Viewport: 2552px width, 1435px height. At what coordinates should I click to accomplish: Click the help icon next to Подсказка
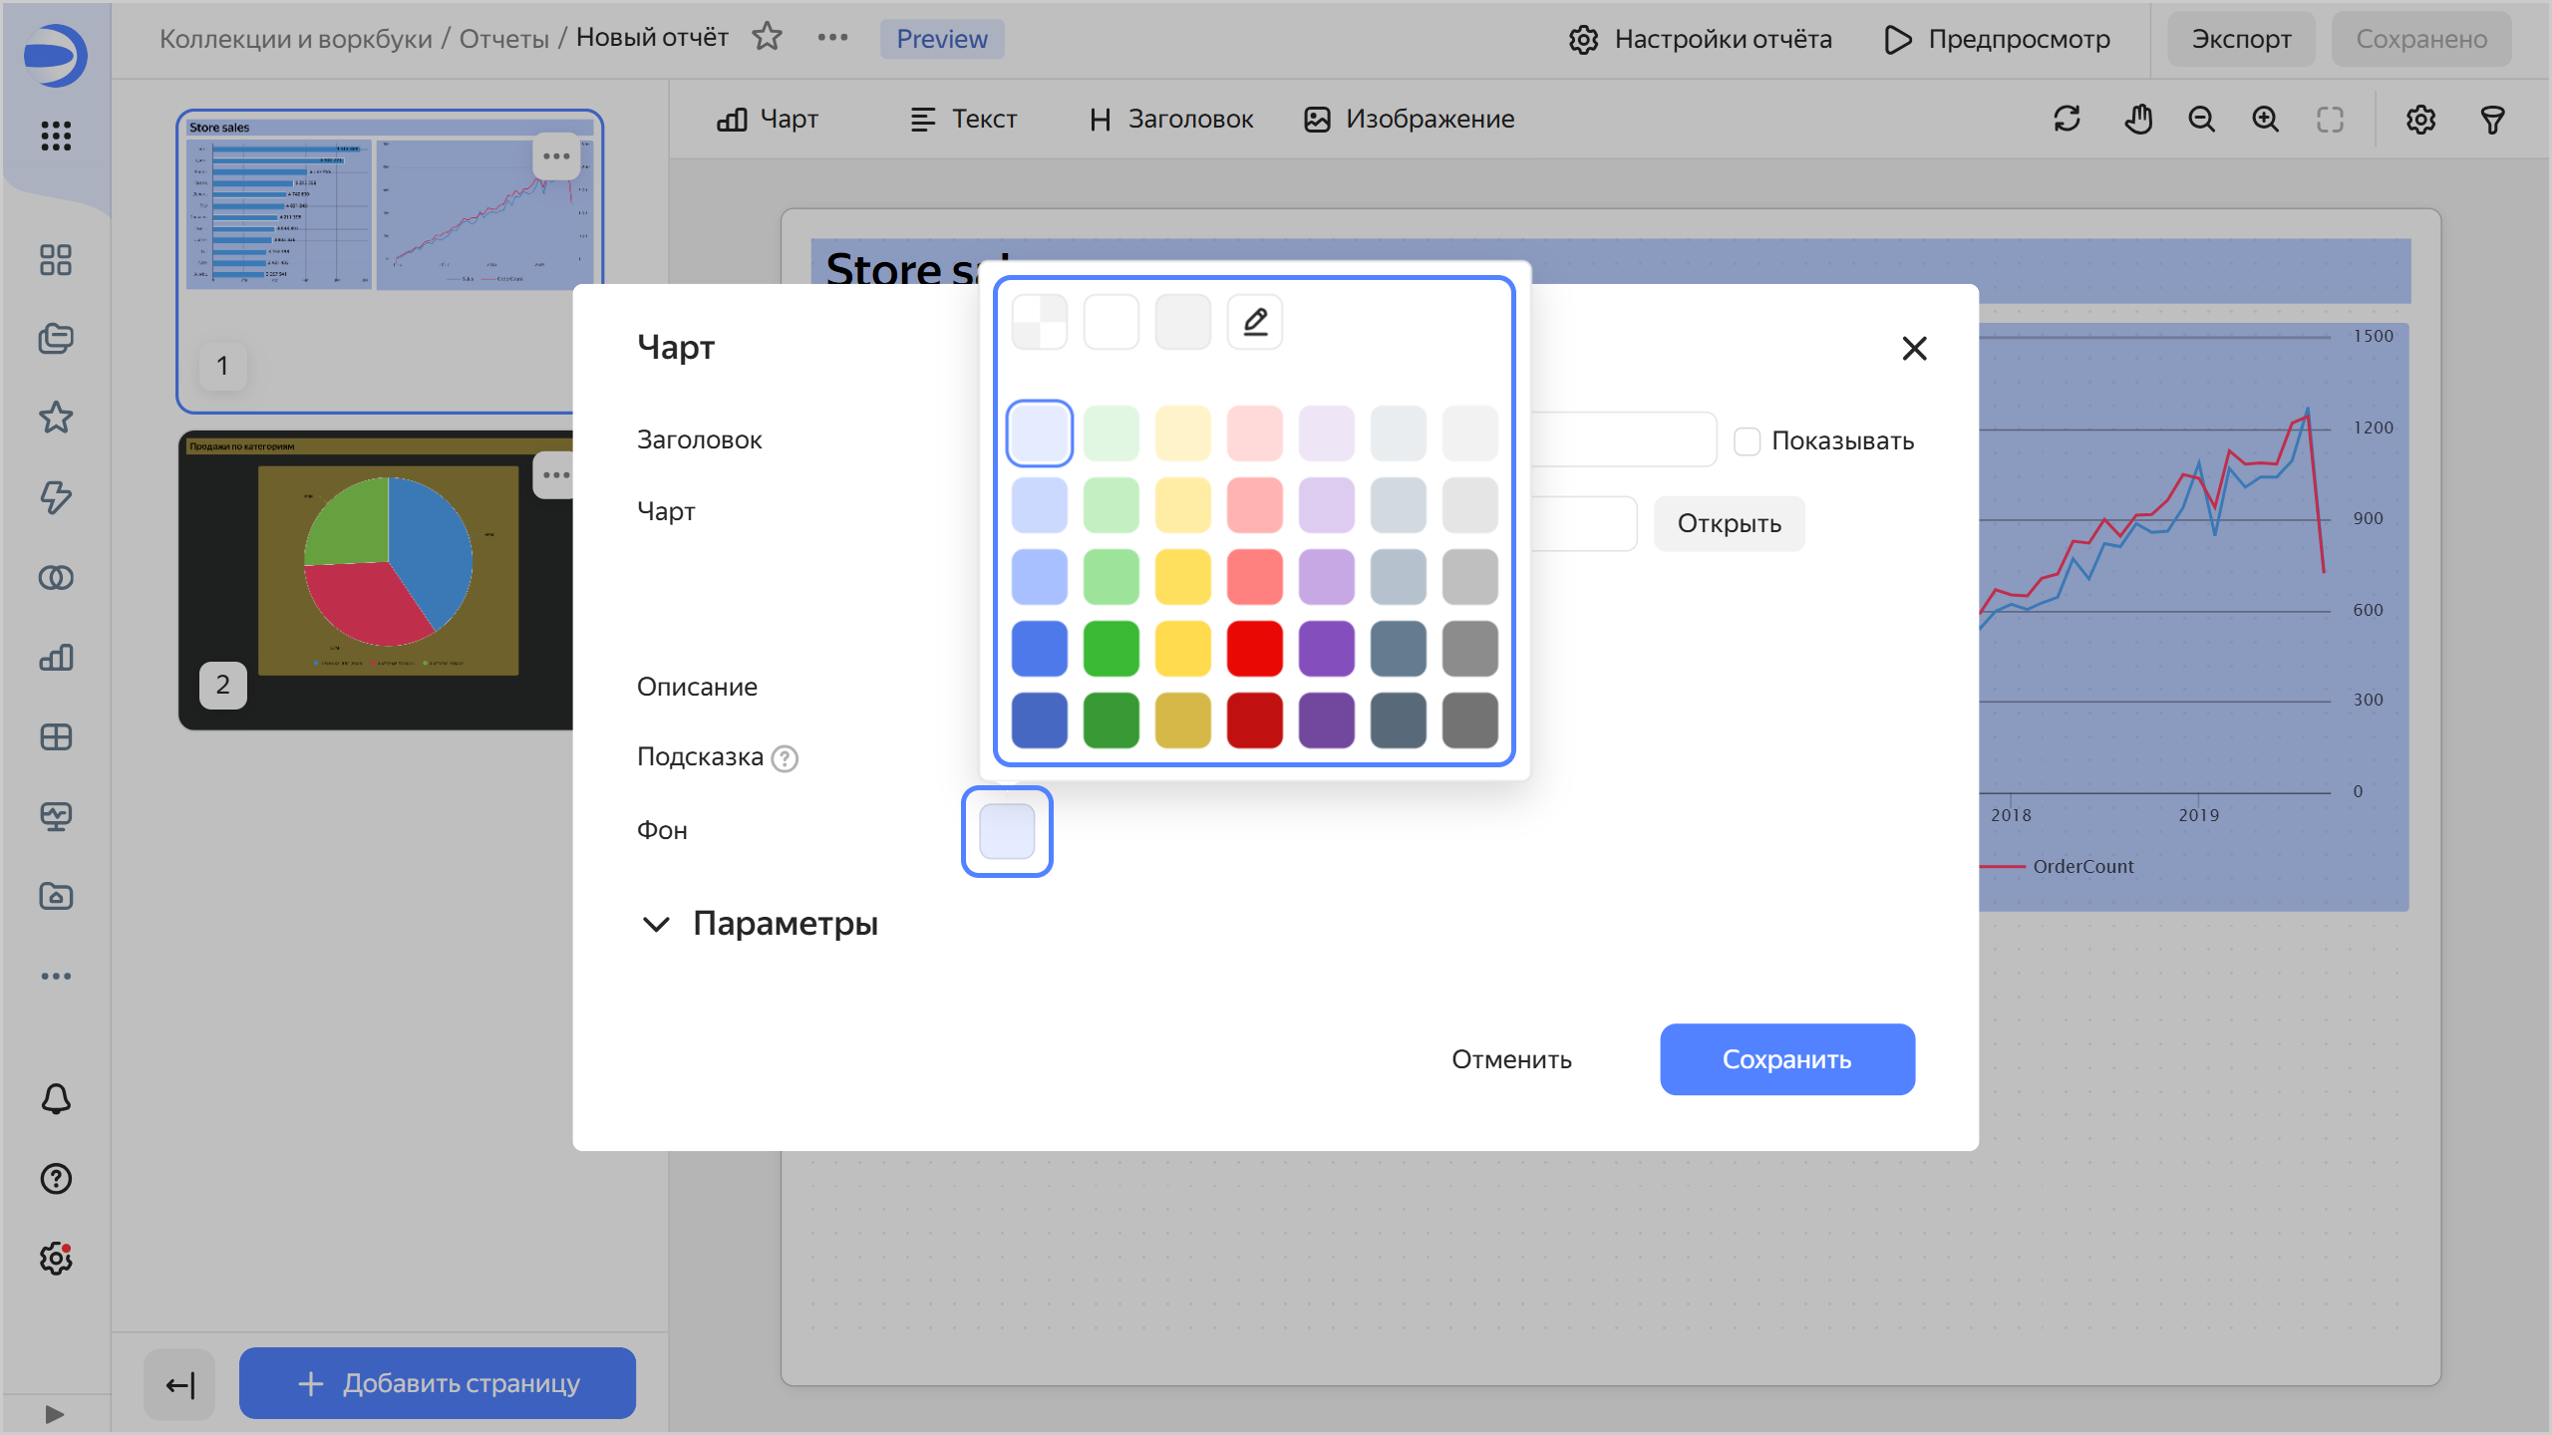[x=785, y=759]
